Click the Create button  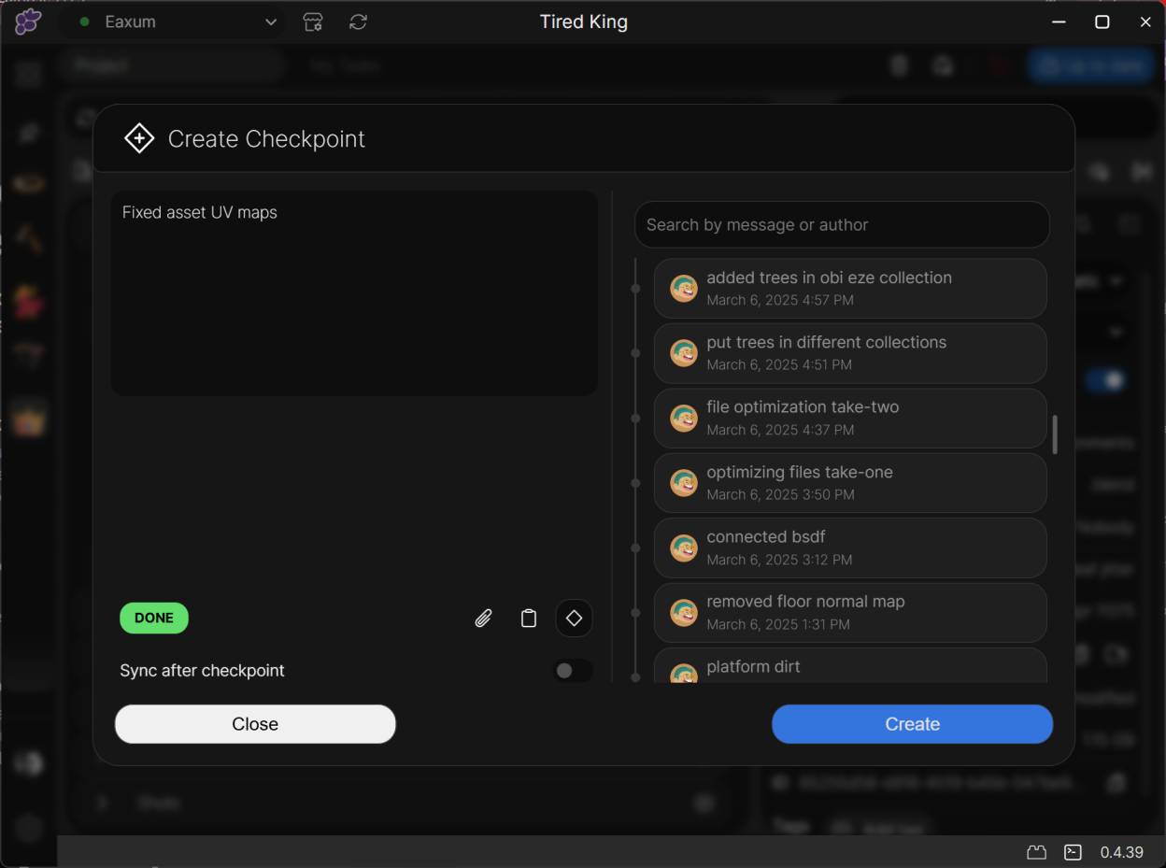(x=913, y=724)
